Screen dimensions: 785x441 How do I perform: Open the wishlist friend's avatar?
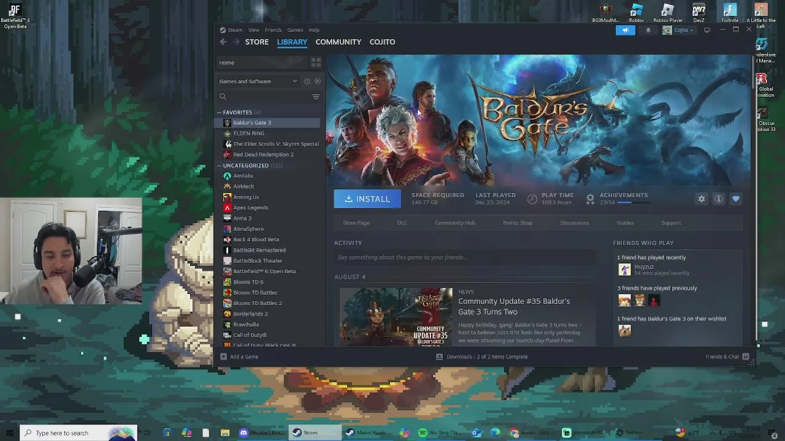[x=624, y=331]
